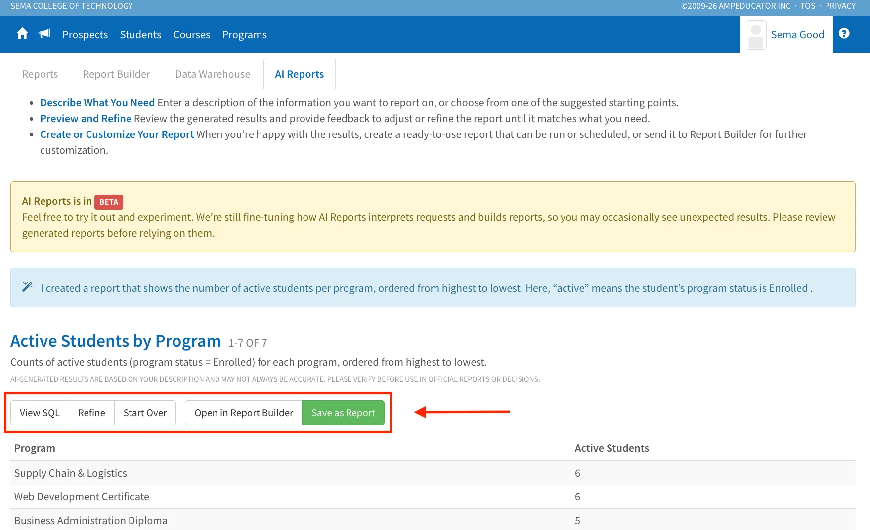
Task: Click the Start Over button
Action: pos(145,413)
